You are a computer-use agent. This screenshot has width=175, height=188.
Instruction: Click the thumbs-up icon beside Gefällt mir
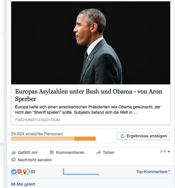pos(14,153)
